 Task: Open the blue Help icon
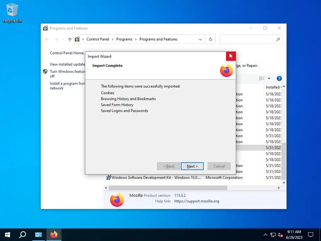(x=279, y=78)
